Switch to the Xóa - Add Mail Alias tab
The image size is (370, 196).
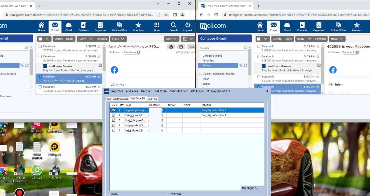117,99
